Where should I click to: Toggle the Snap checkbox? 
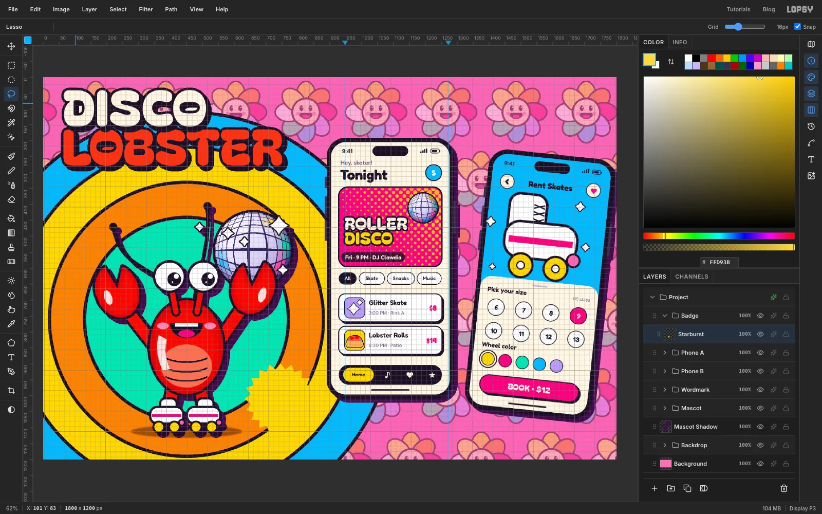click(x=797, y=27)
